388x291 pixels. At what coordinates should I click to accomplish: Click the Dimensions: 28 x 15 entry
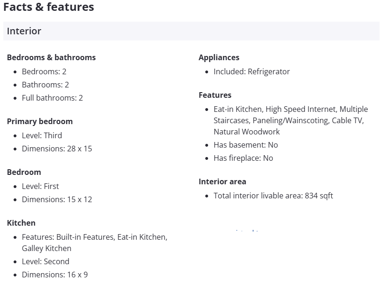(57, 149)
